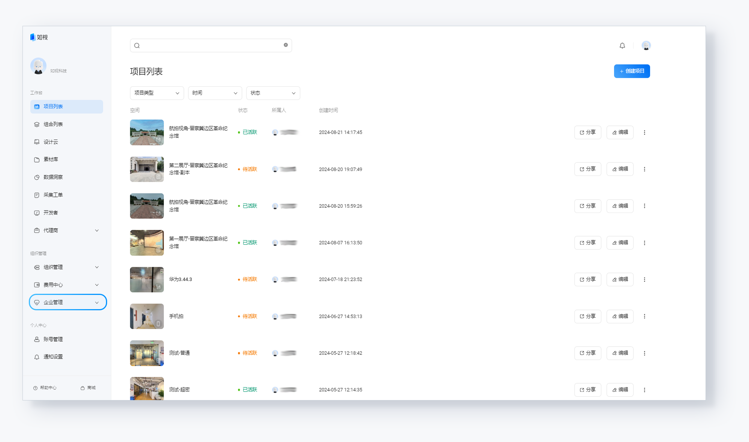
Task: Share the 手机拍 project
Action: tap(588, 316)
